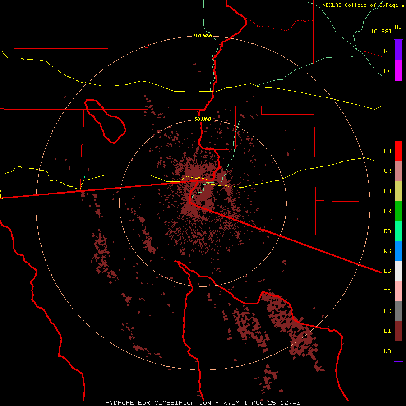Viewport: 406px width, 406px height.
Task: Click the UK legend label
Action: pyautogui.click(x=387, y=71)
